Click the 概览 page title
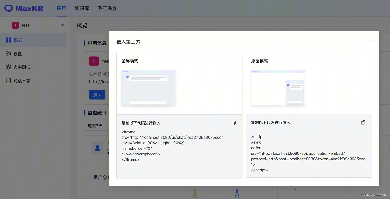The height and width of the screenshot is (199, 390). pos(82,25)
